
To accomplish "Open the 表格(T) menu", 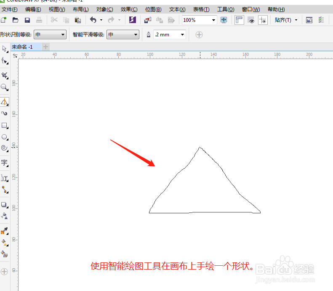I will point(201,9).
